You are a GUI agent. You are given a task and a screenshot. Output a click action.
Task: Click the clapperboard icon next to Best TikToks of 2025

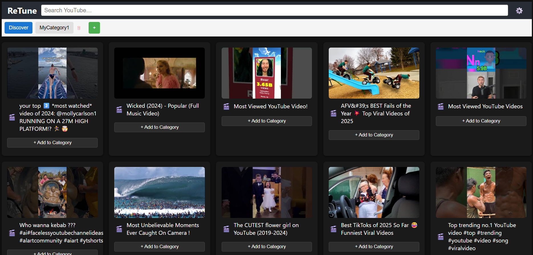click(333, 229)
